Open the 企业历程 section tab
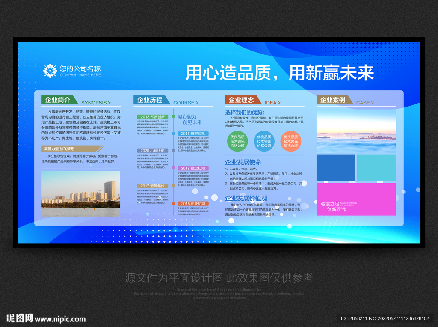Viewport: 438px width, 327px height. coord(151,100)
